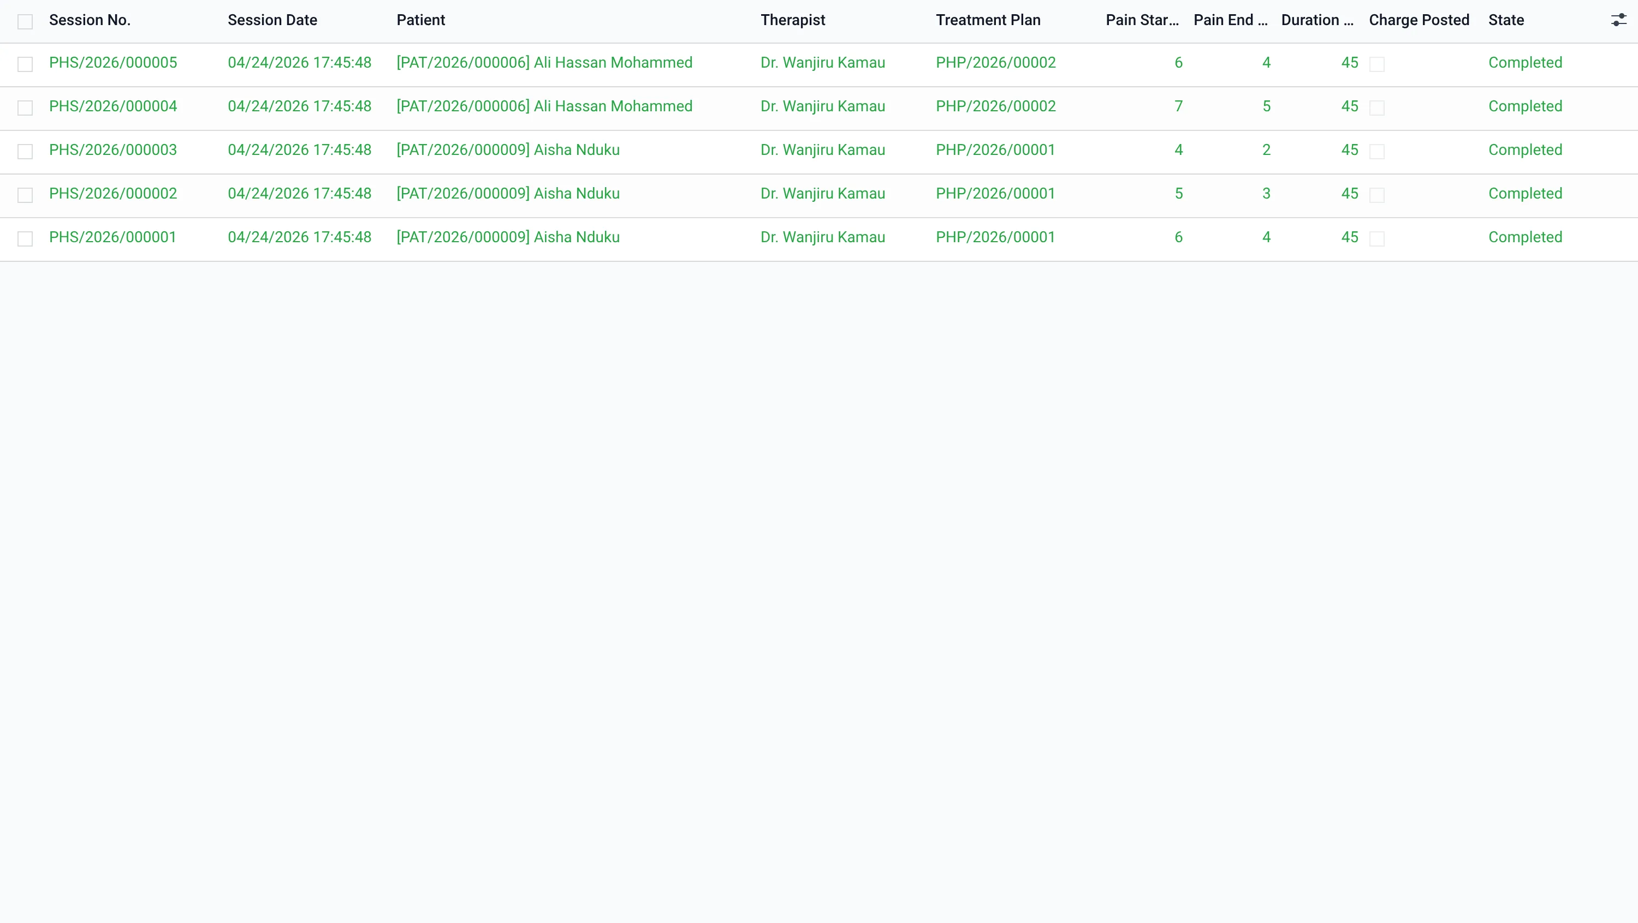Click pain start value 7 in row PHS/2026/000004

pos(1178,107)
